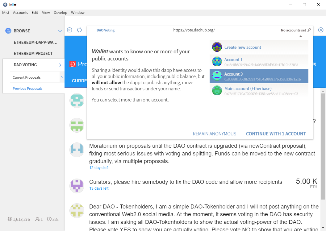Click the teal proposal avatar at the top of the list
This screenshot has width=326, height=231.
(x=77, y=101)
